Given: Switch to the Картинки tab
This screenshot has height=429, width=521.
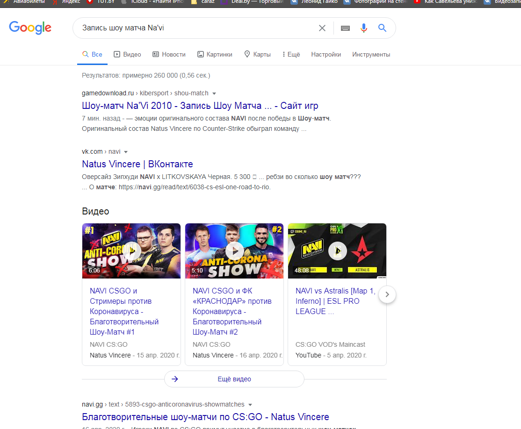Looking at the screenshot, I should click(215, 55).
